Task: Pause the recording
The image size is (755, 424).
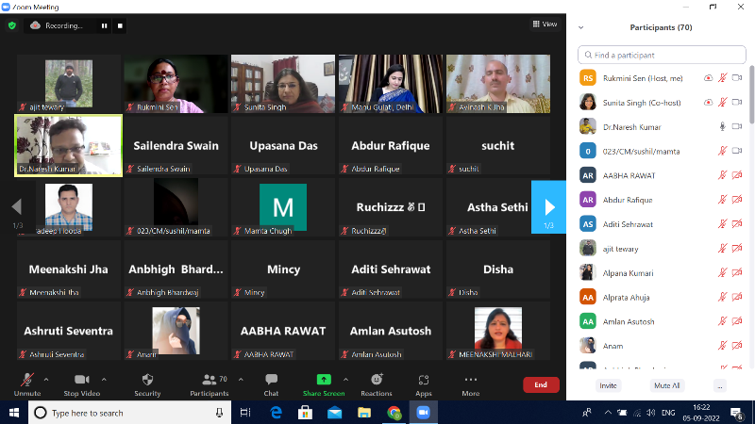Action: tap(105, 25)
